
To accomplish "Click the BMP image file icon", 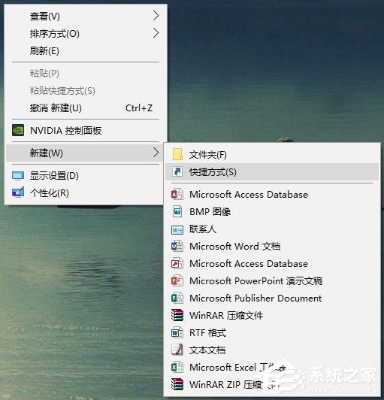I will tap(177, 211).
